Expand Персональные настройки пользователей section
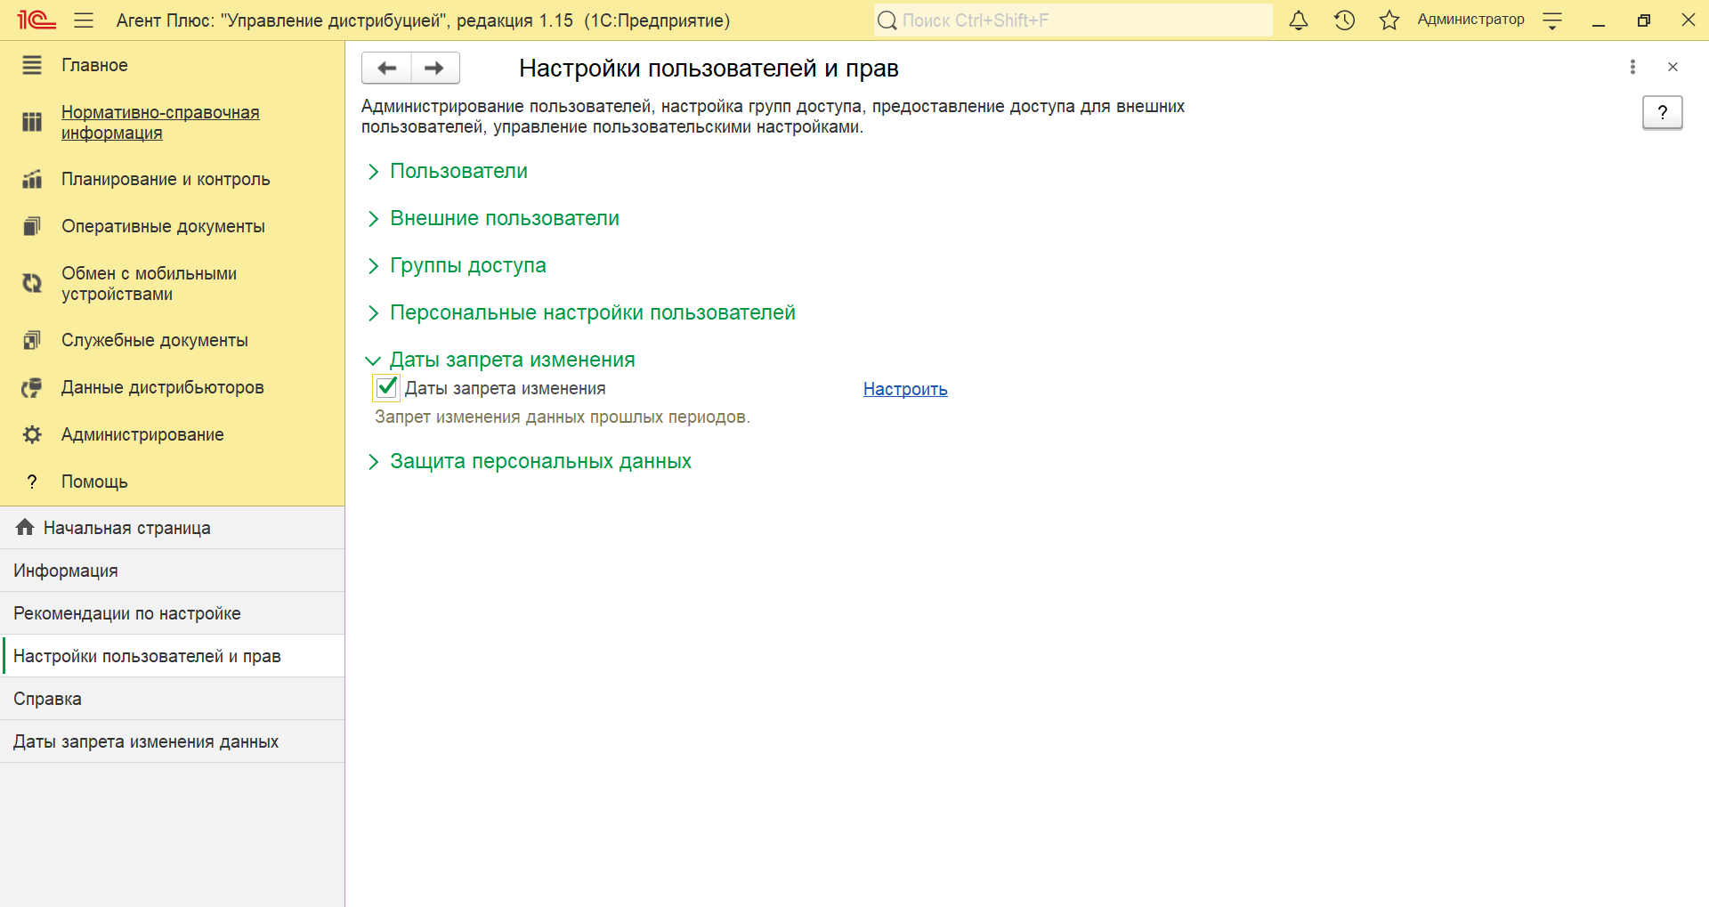The height and width of the screenshot is (907, 1709). point(374,313)
